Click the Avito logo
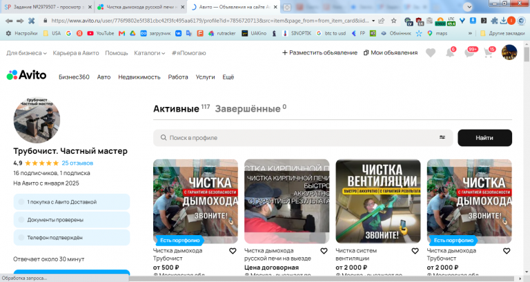530x282 pixels. (x=26, y=75)
